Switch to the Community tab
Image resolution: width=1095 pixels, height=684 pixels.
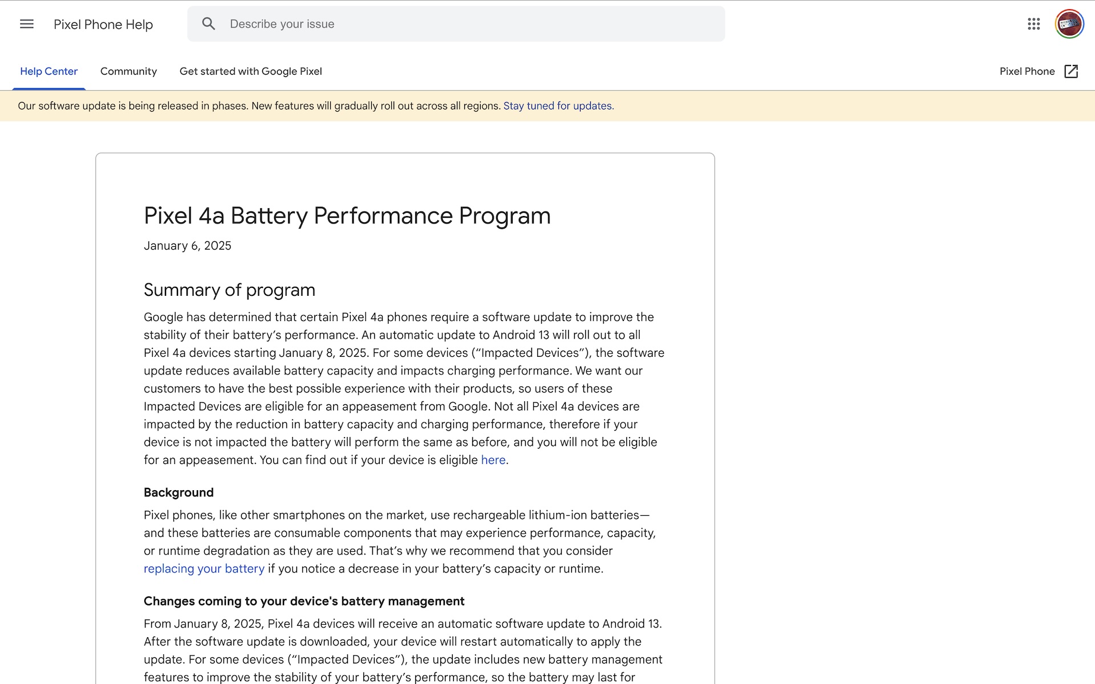(128, 71)
